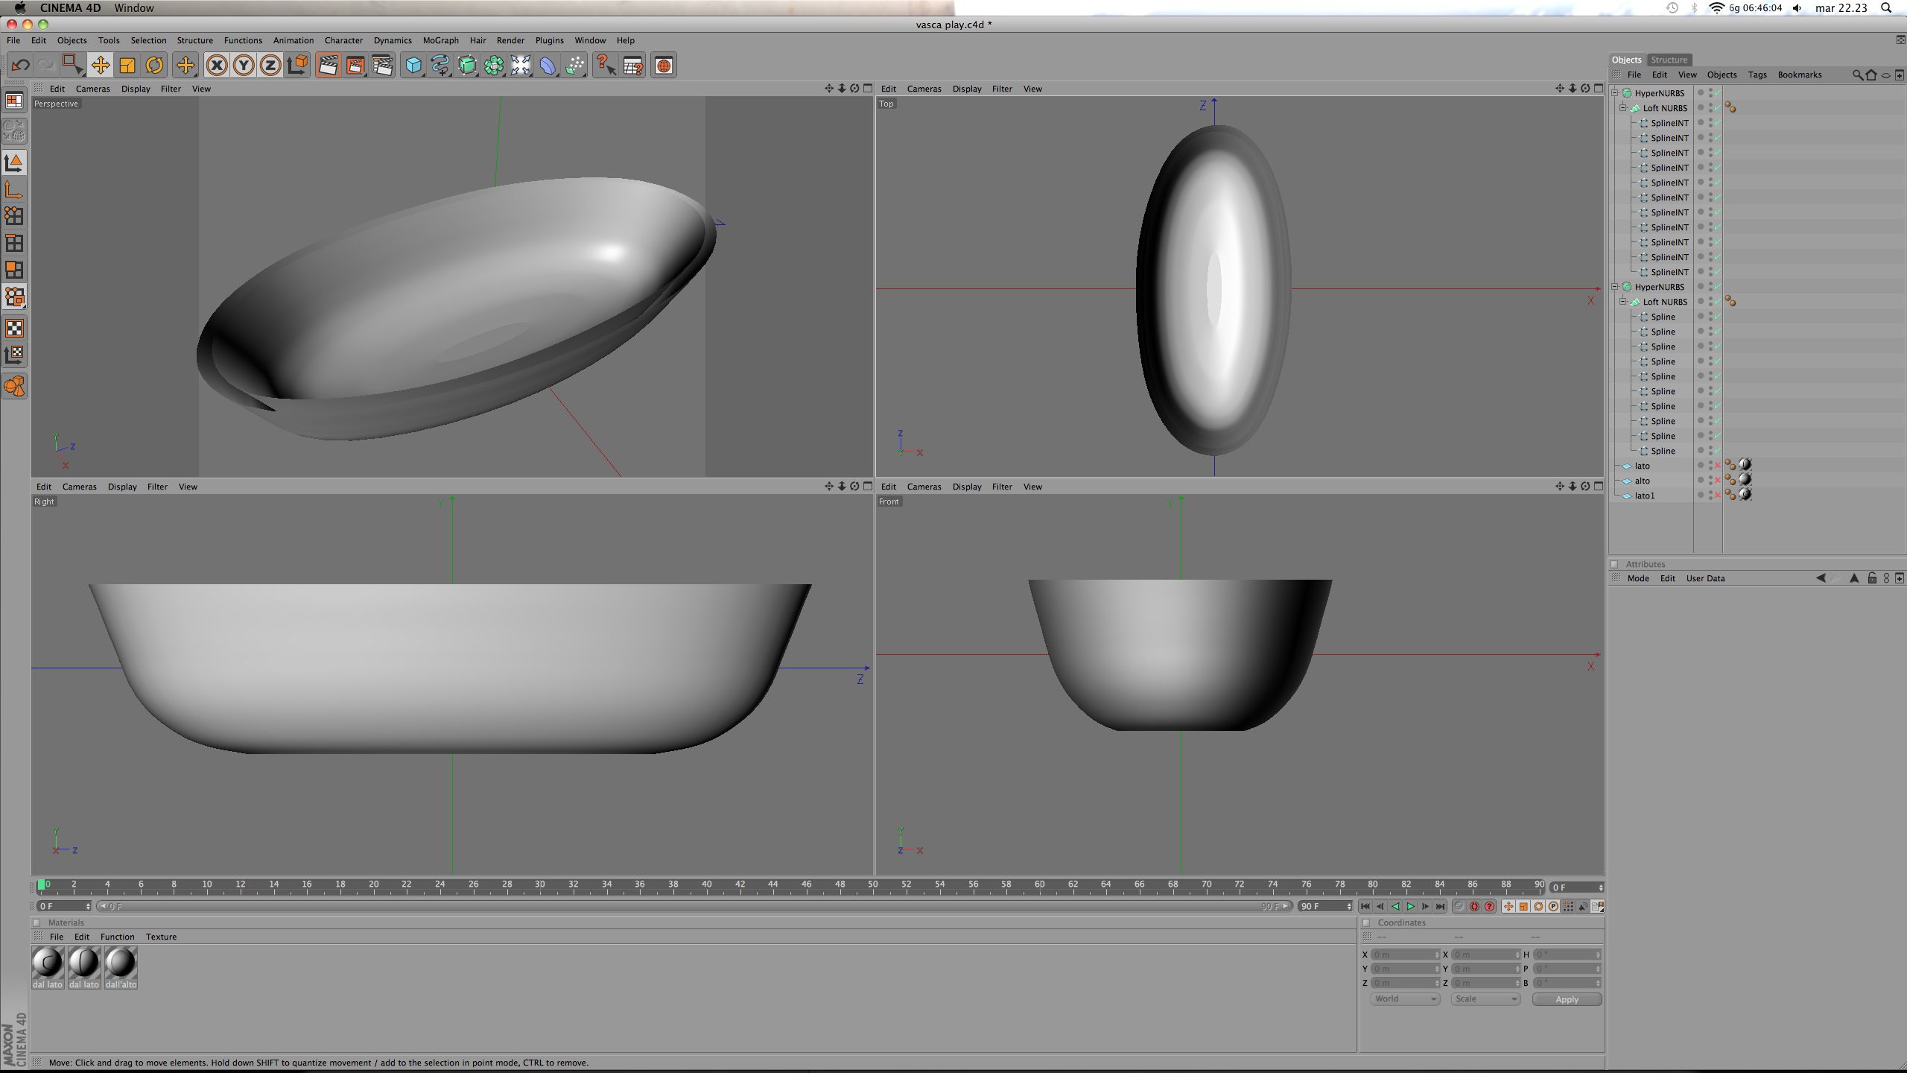Click the timeline Play forward button

1410,907
